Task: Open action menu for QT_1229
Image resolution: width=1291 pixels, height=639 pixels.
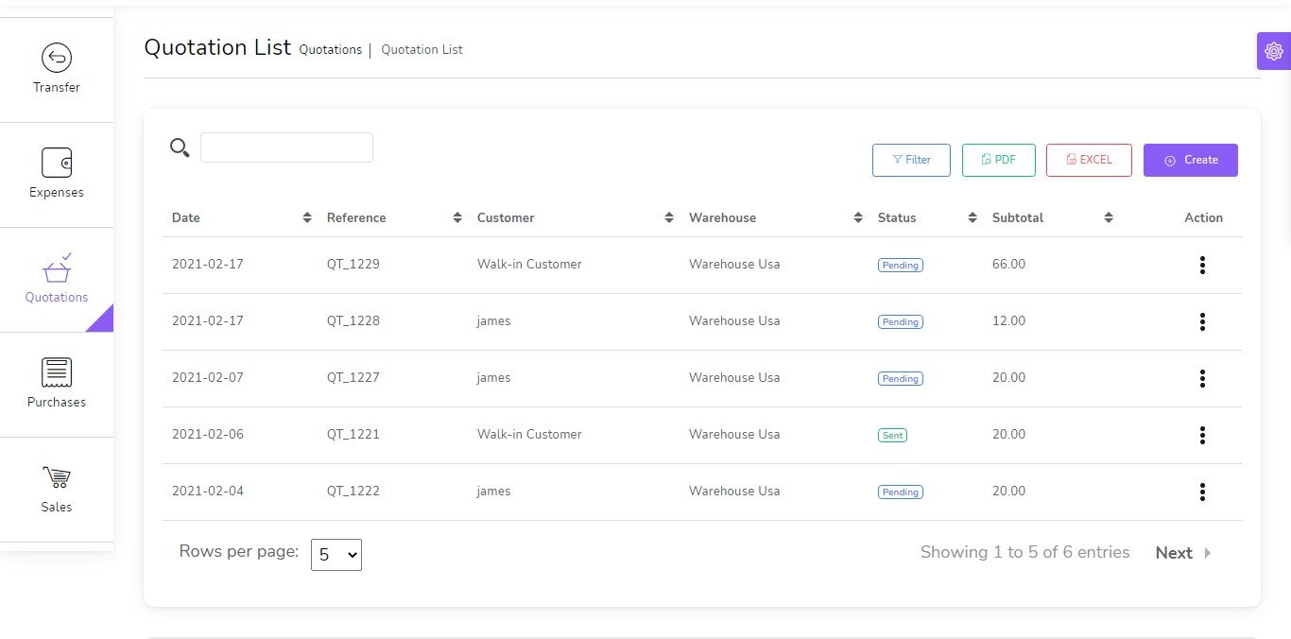Action: pyautogui.click(x=1202, y=266)
